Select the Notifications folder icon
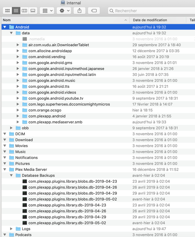 pyautogui.click(x=12, y=158)
